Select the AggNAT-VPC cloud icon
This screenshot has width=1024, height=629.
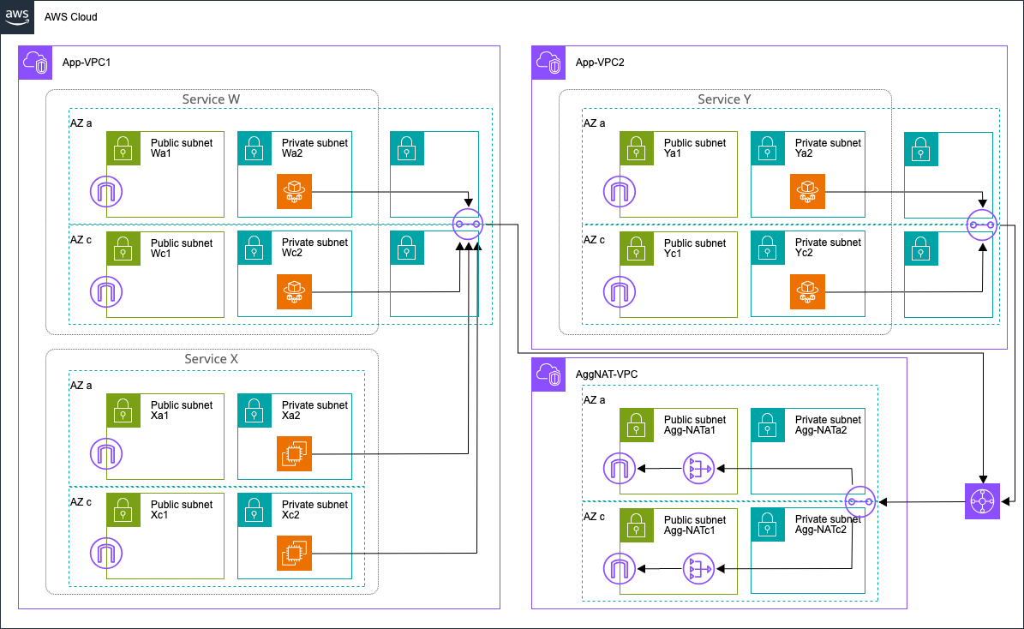(549, 375)
